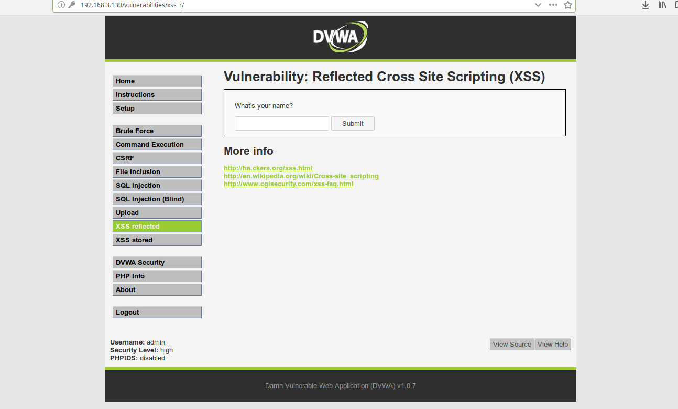Go to the Home menu item
This screenshot has height=409, width=678.
157,81
